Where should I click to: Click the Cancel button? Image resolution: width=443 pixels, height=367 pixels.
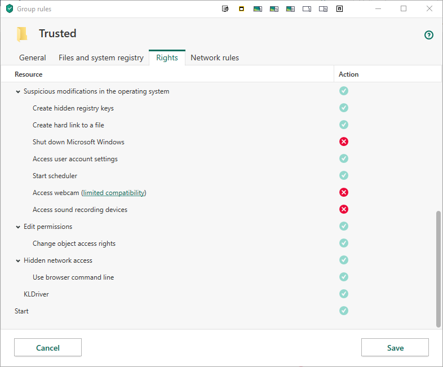(48, 348)
